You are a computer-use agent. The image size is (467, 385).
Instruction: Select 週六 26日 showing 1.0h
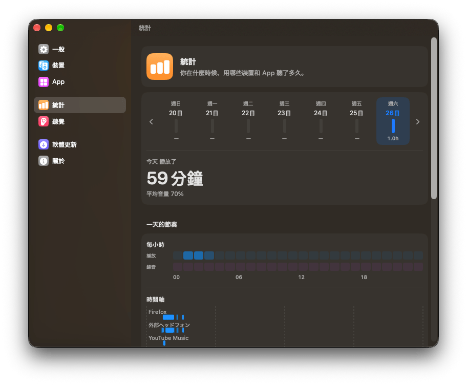tap(393, 121)
